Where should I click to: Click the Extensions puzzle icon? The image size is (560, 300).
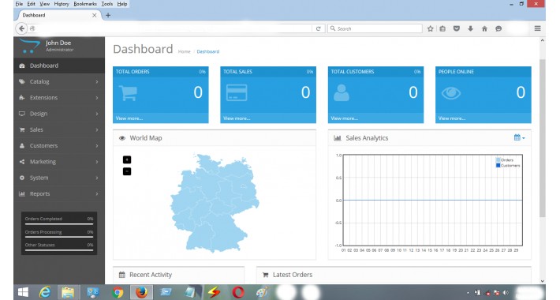[x=22, y=98]
